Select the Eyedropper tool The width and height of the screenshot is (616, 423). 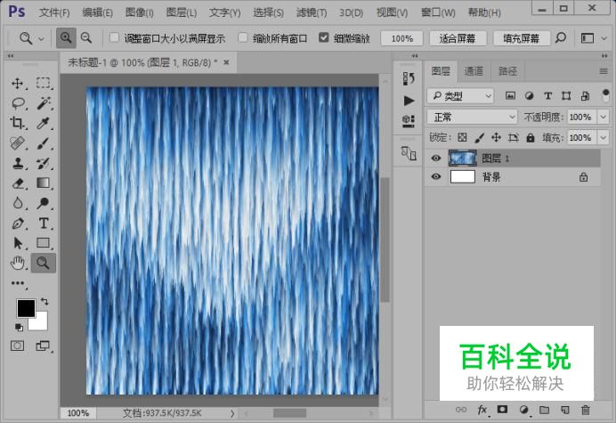pos(44,123)
